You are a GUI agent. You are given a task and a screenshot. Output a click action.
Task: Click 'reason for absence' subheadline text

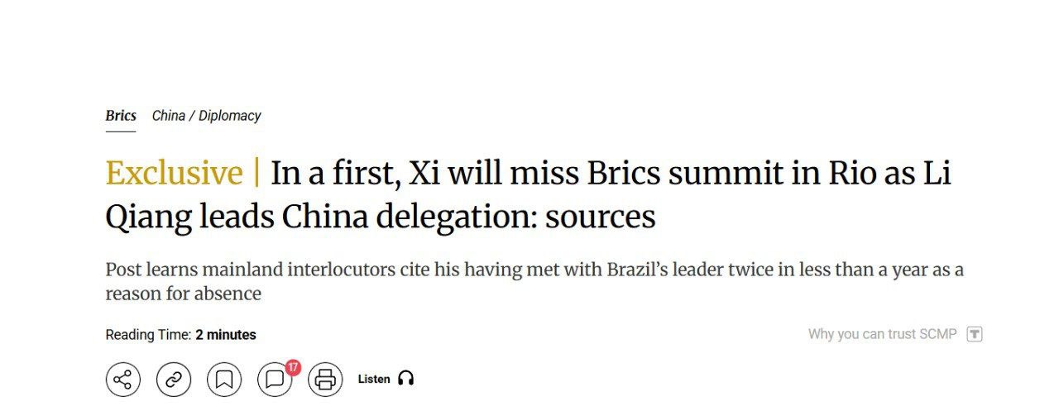pyautogui.click(x=183, y=294)
